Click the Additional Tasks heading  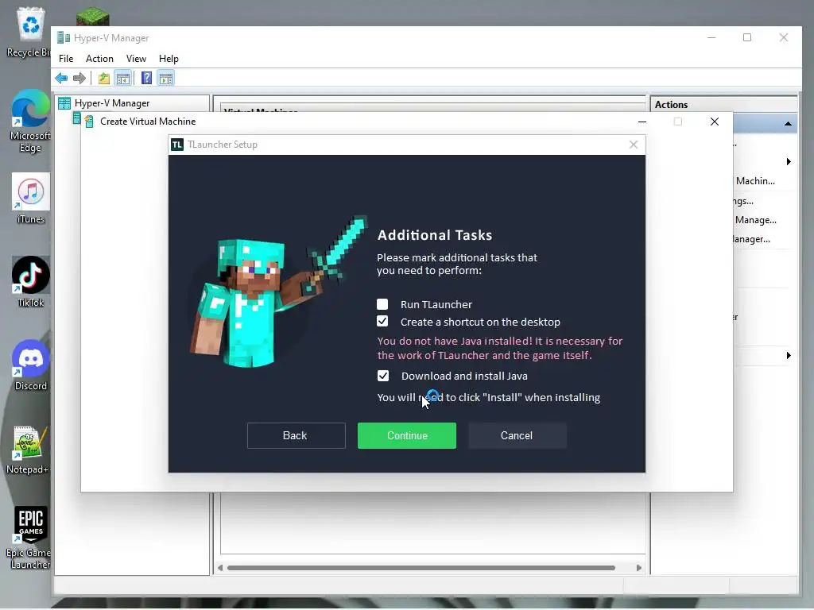(435, 235)
